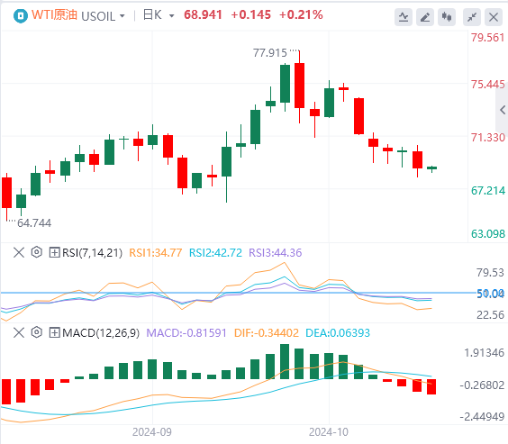
Task: Click the 22.56 RSI axis label
Action: pos(490,315)
